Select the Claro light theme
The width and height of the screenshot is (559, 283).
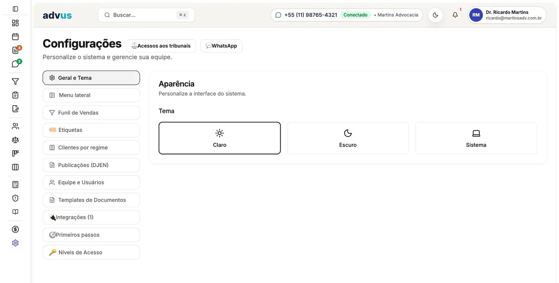(220, 138)
